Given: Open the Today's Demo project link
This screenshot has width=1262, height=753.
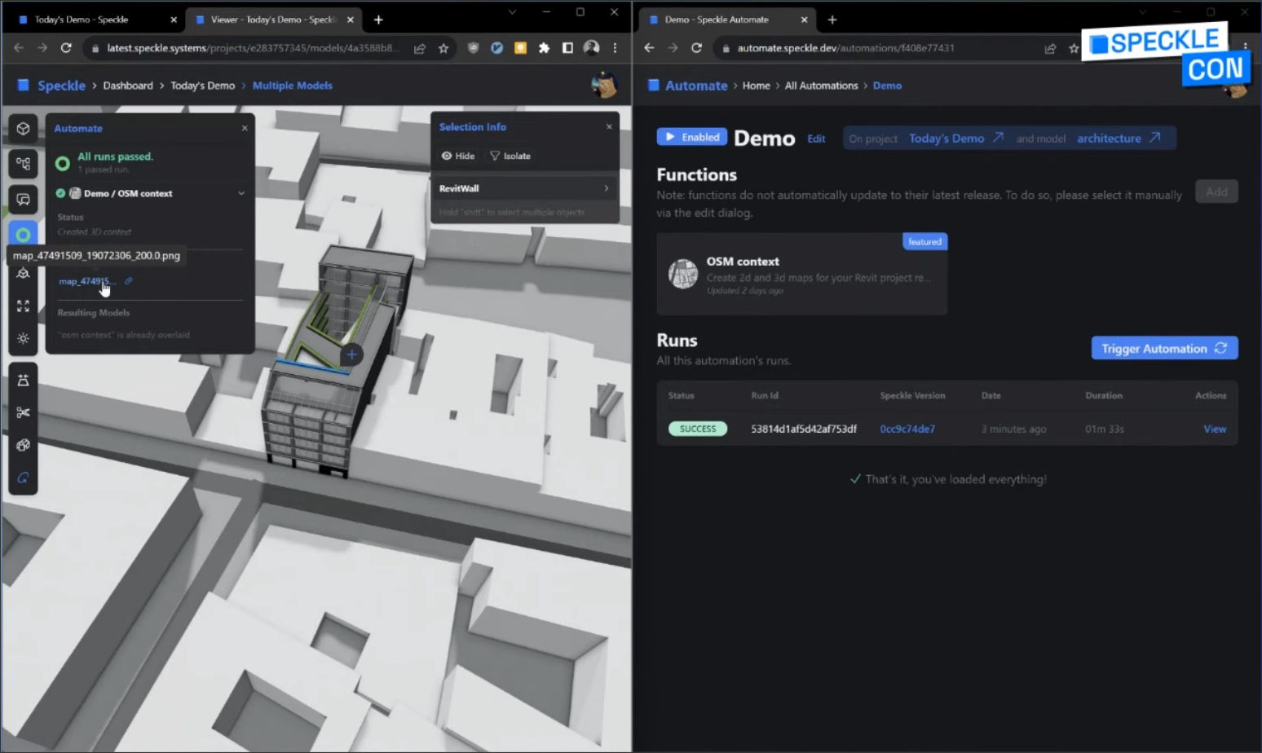Looking at the screenshot, I should tap(955, 139).
